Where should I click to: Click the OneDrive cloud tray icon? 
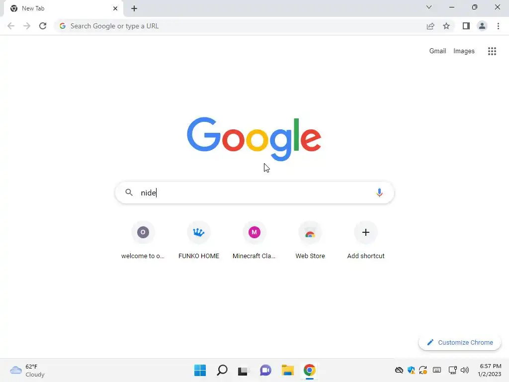coord(399,370)
